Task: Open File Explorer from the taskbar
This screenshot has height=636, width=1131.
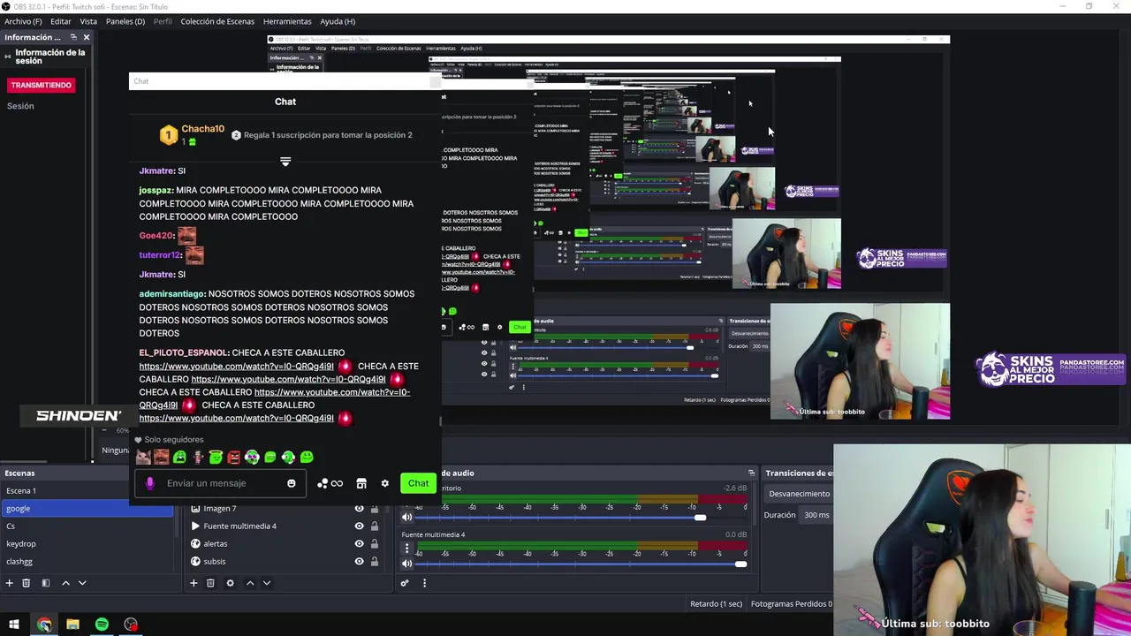Action: [72, 625]
